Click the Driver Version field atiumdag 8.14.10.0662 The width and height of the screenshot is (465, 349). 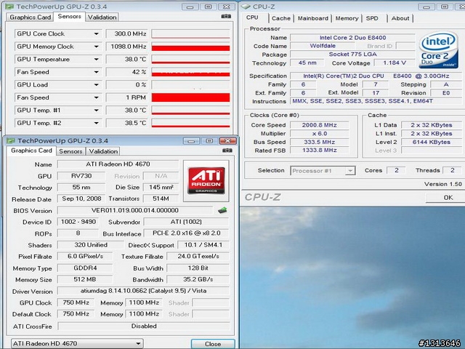point(143,291)
